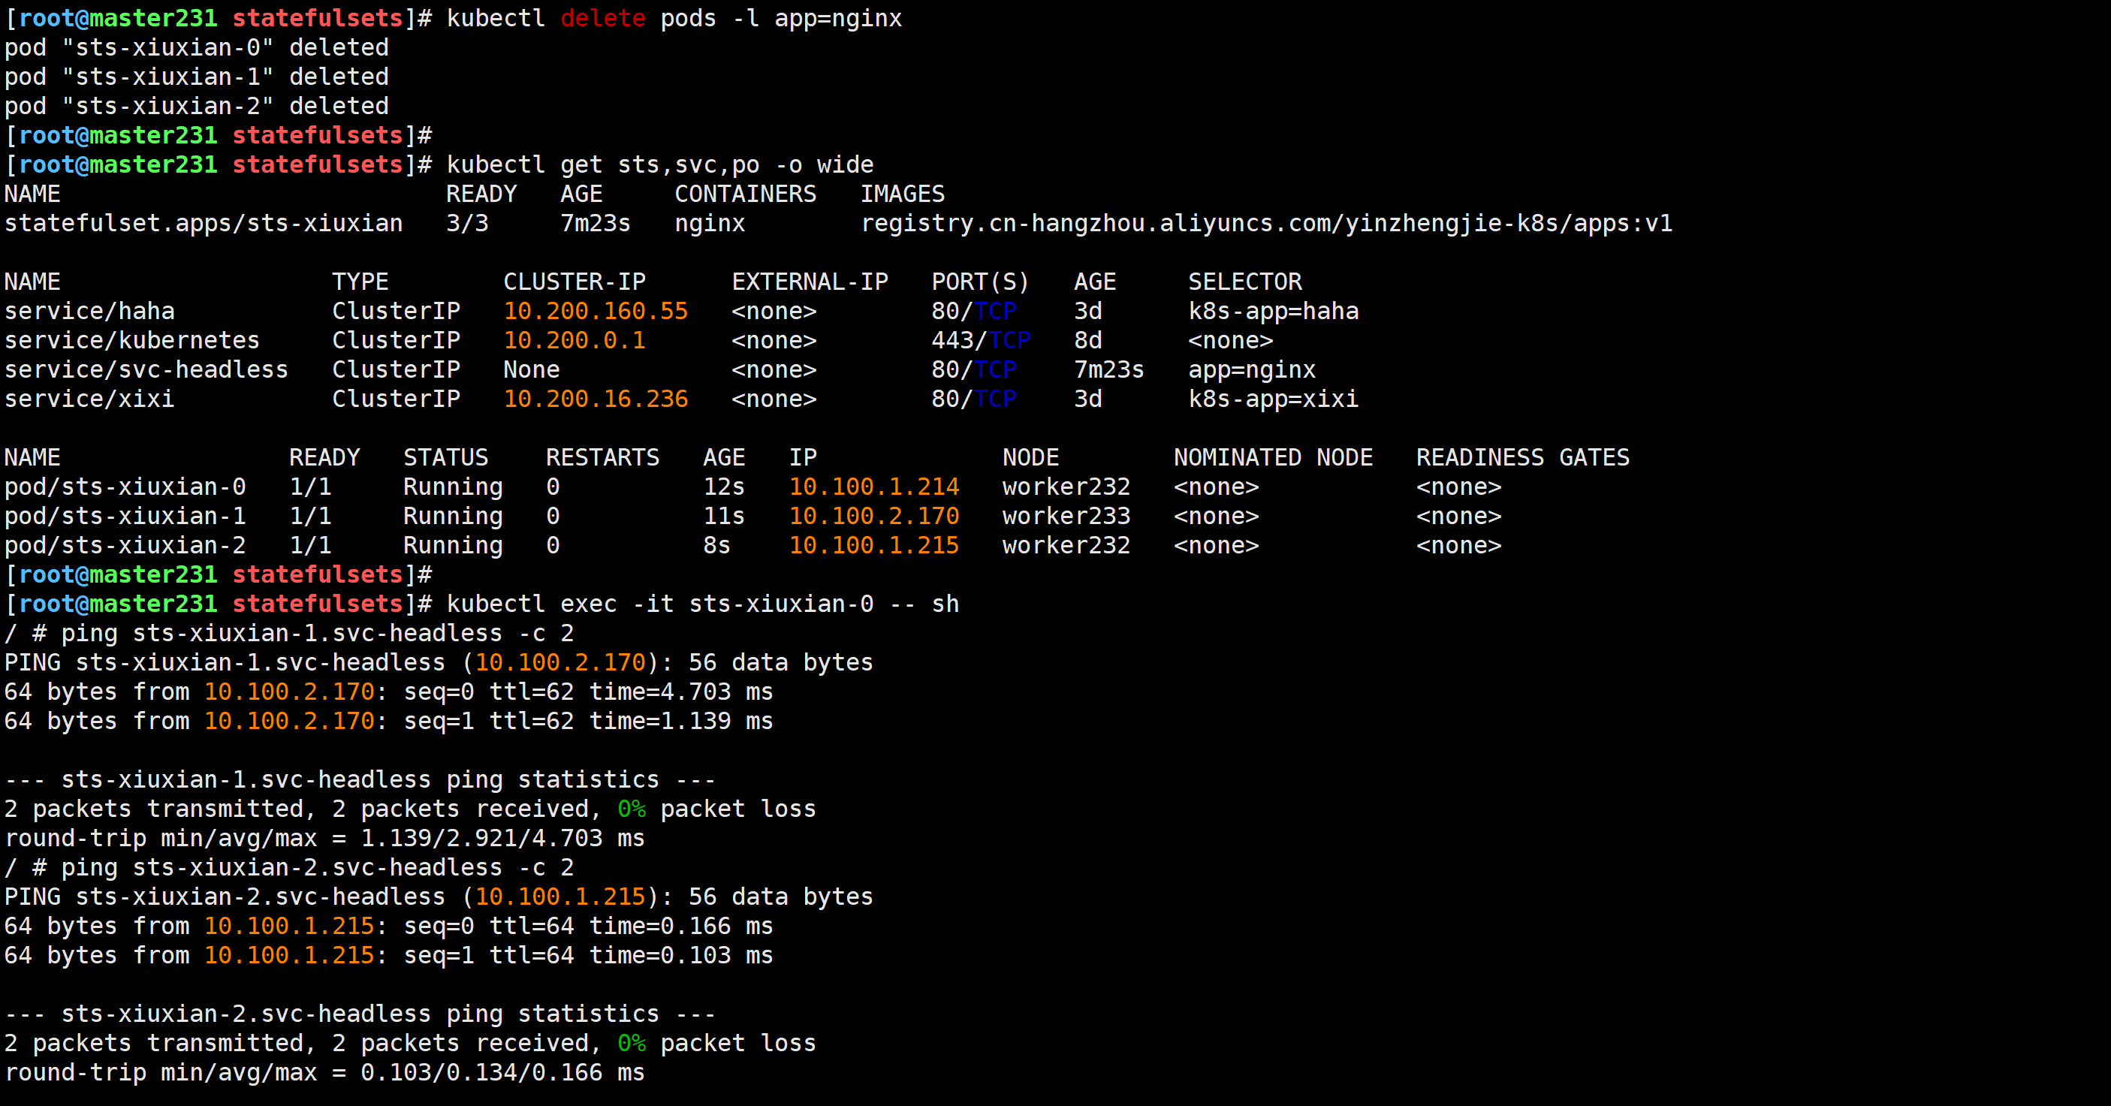Click the app=nginx selector of svc-headless
The image size is (2111, 1106).
(x=1251, y=369)
